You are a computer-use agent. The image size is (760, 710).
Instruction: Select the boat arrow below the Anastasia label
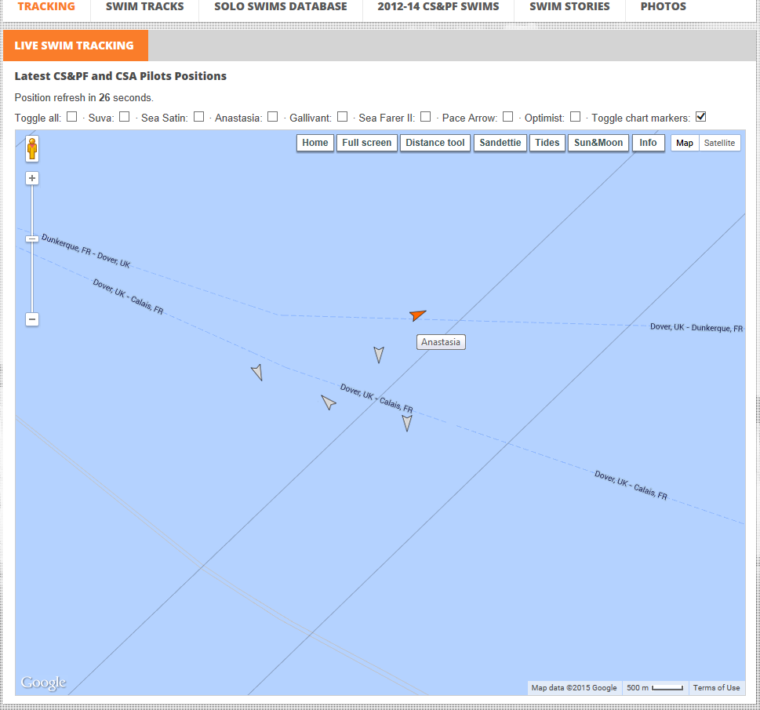point(379,355)
